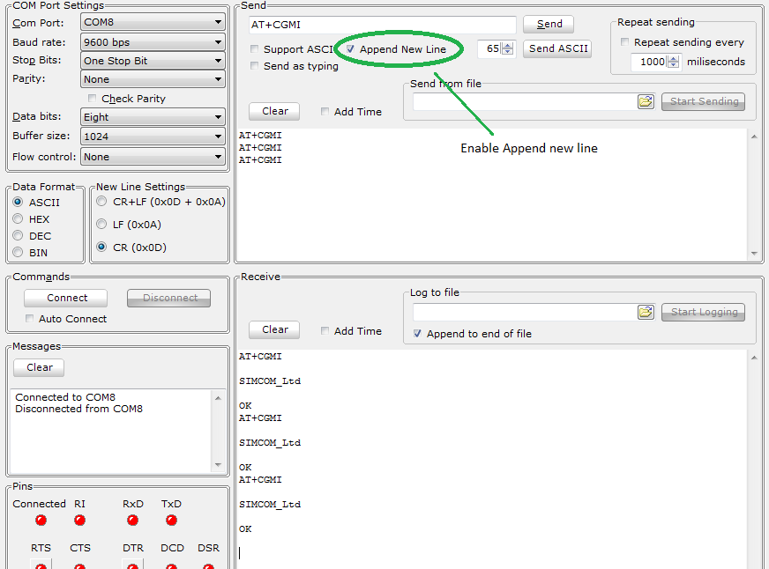769x569 pixels.
Task: Enable the Auto Connect checkbox
Action: (x=31, y=319)
